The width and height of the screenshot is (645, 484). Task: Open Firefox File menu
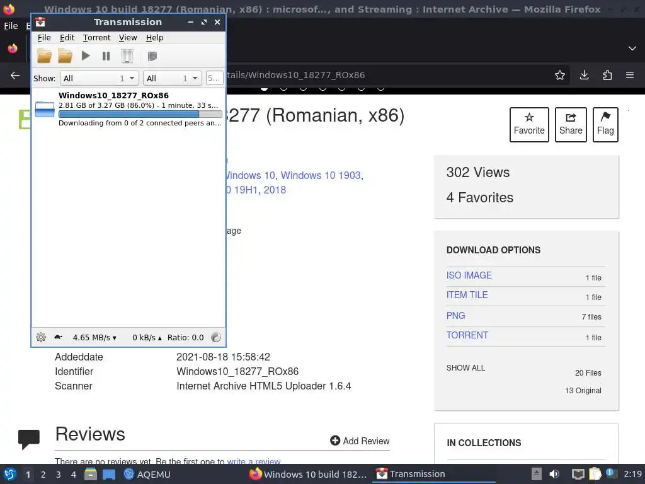tap(11, 26)
